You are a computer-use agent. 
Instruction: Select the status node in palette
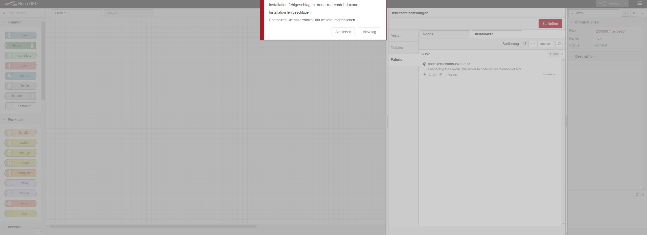21,76
